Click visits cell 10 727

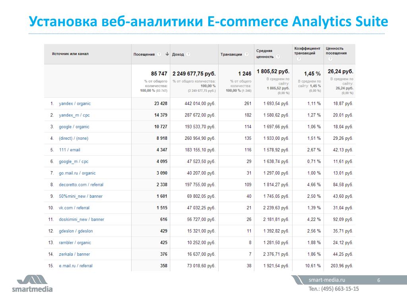161,127
